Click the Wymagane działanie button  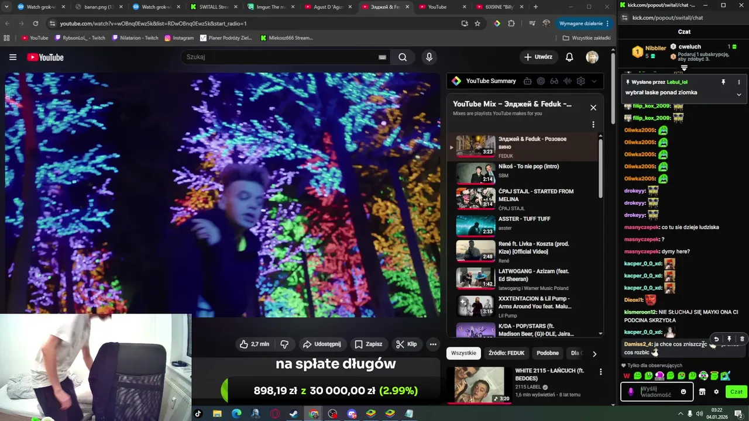pos(585,23)
